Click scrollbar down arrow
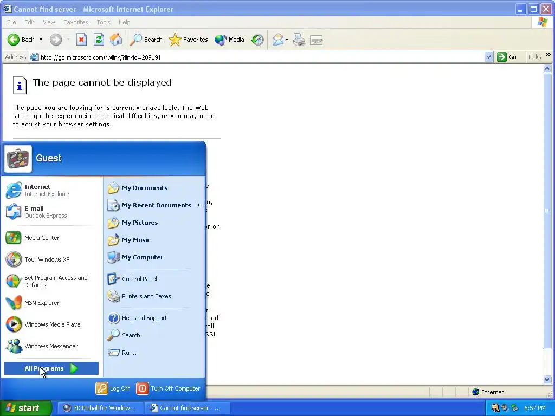555x416 pixels. coord(547,380)
